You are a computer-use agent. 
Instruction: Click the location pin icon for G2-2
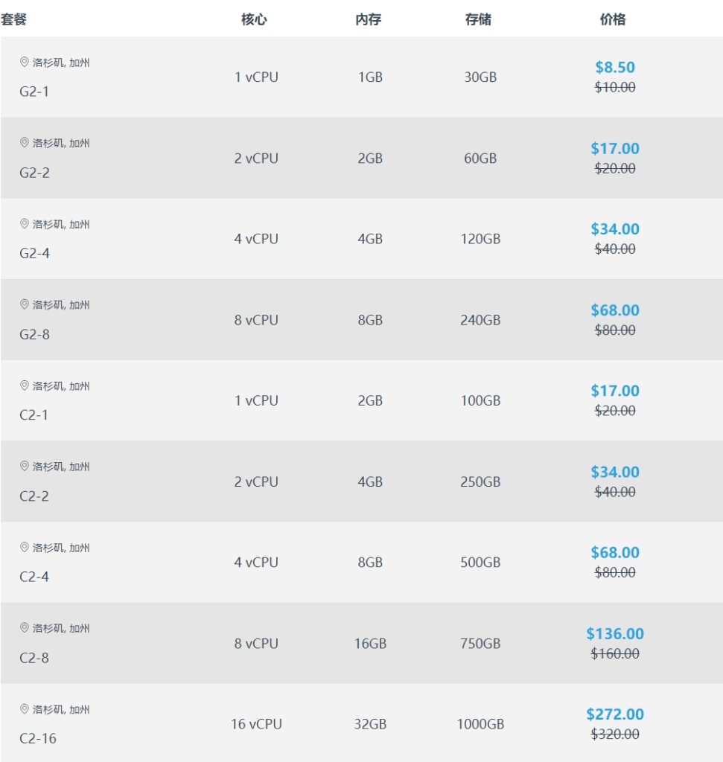(24, 143)
